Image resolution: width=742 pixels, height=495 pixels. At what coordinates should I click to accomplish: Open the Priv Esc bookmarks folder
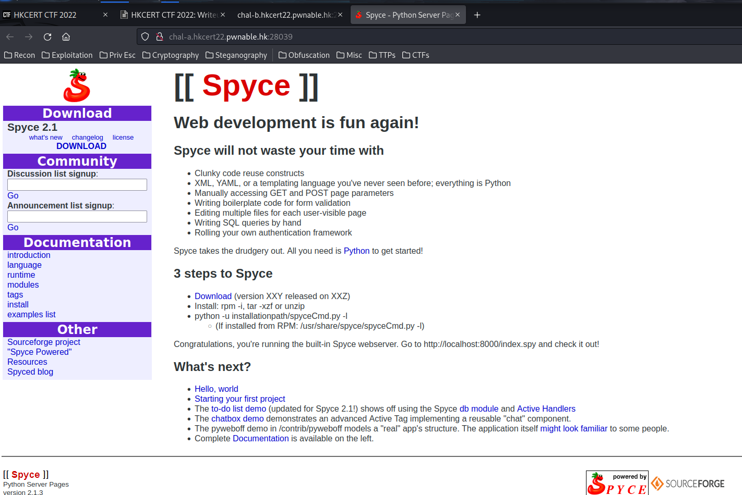click(x=117, y=55)
